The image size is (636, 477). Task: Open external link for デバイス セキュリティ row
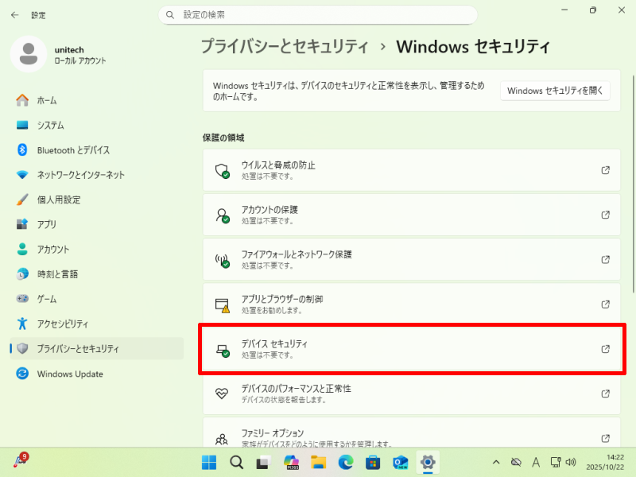pos(605,349)
